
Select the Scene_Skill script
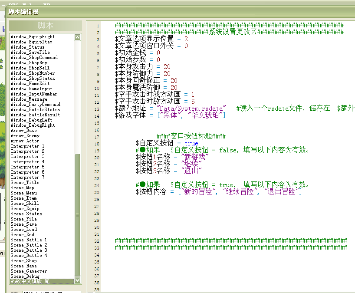click(25, 203)
